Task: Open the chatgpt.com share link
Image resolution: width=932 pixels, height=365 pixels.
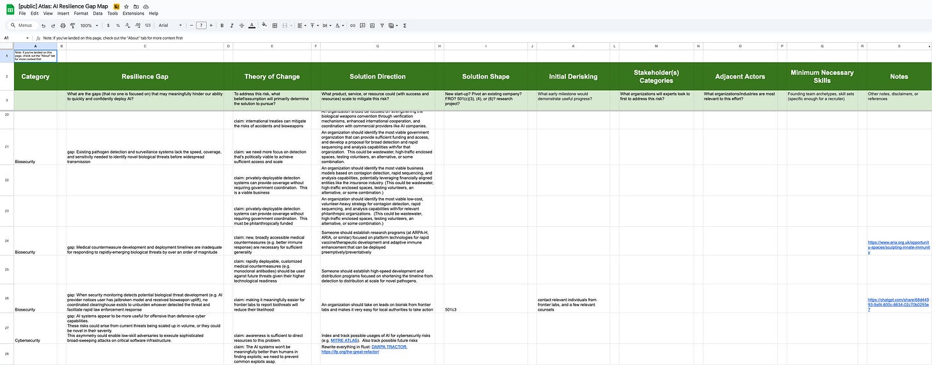Action: [x=898, y=304]
